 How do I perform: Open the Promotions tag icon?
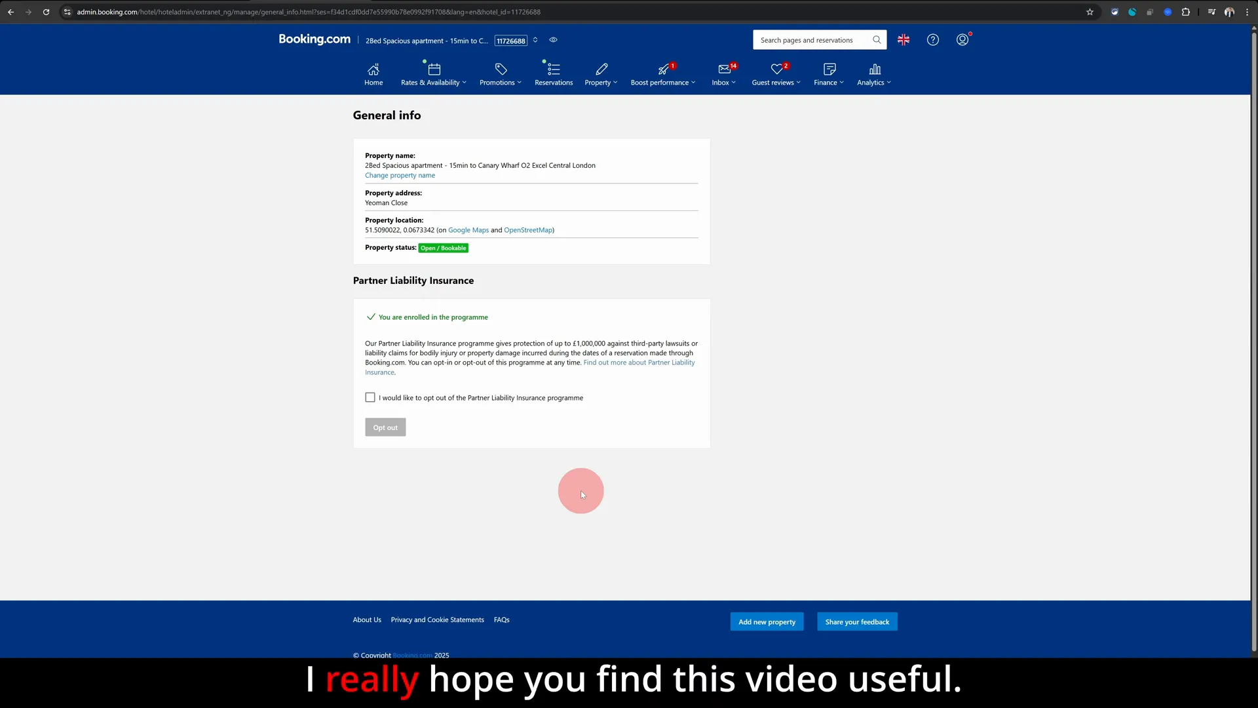click(501, 69)
